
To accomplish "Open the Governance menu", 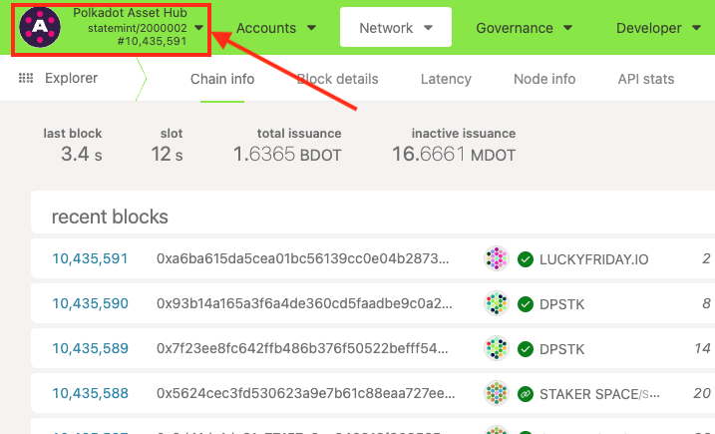I will click(x=524, y=28).
